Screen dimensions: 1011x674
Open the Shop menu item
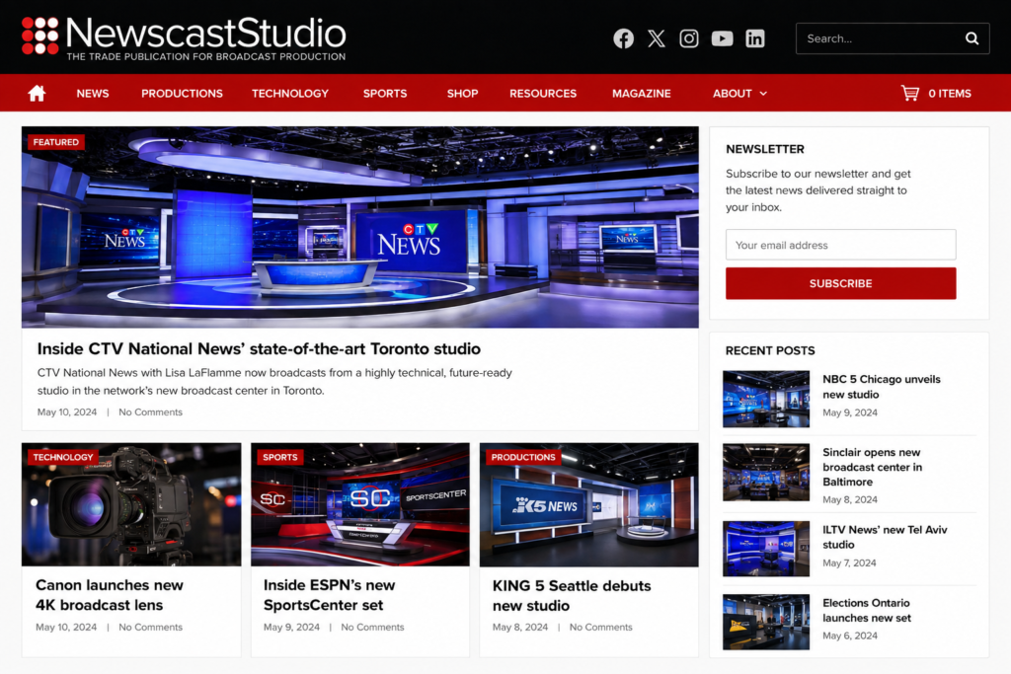462,94
